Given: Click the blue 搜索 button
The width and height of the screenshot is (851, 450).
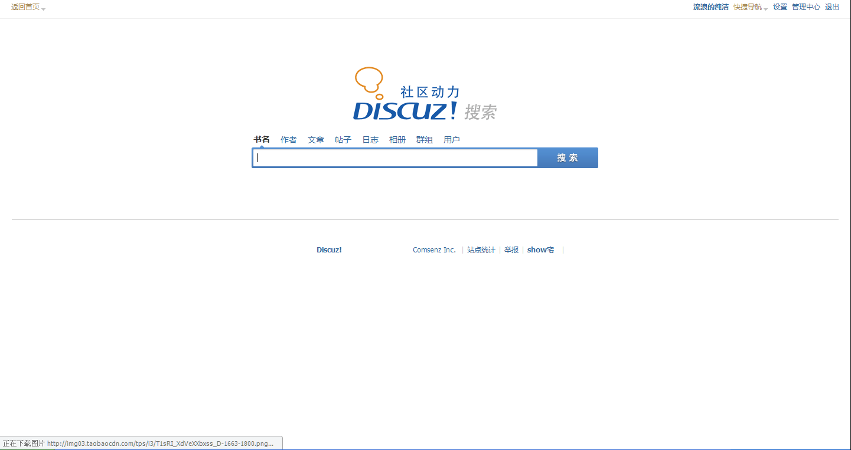Looking at the screenshot, I should pos(568,157).
